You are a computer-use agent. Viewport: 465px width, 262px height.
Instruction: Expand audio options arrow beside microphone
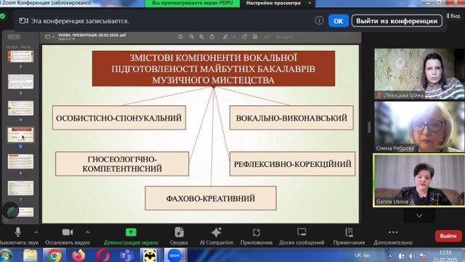click(x=36, y=232)
